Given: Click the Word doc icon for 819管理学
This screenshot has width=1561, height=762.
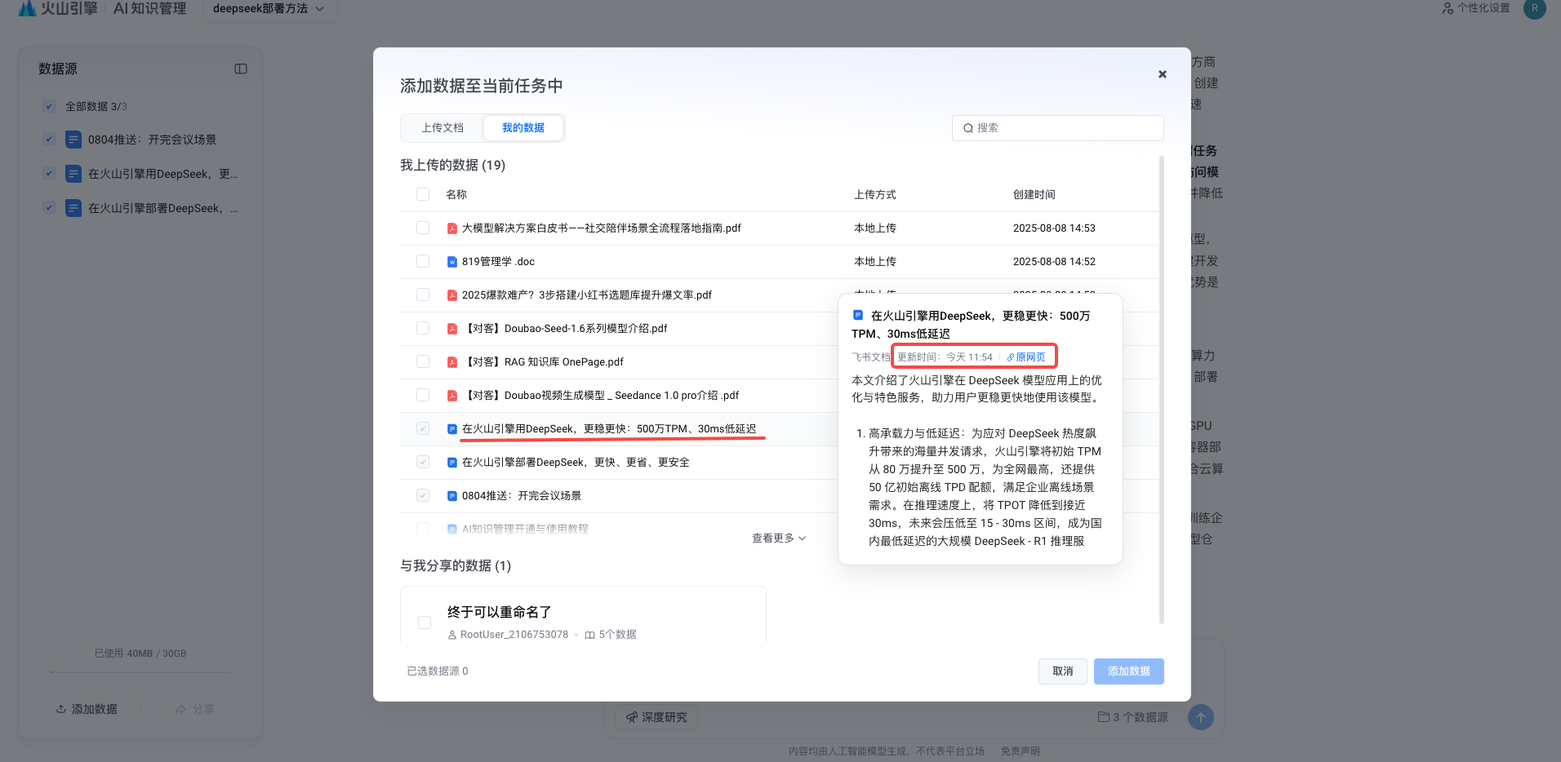Looking at the screenshot, I should [x=451, y=262].
